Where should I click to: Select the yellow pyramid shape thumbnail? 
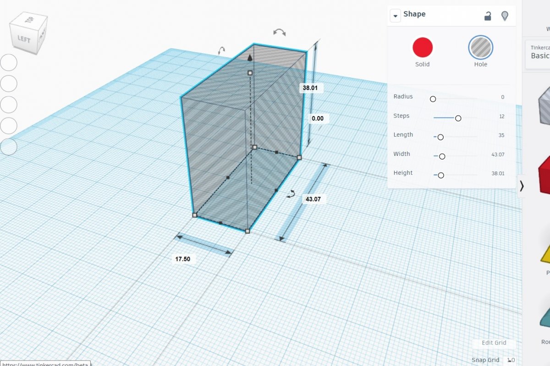545,255
